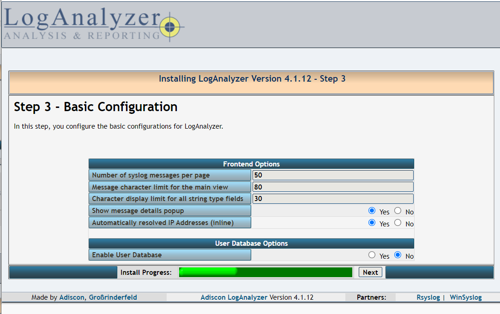The image size is (500, 314).
Task: Click the User Database Options header
Action: (251, 243)
